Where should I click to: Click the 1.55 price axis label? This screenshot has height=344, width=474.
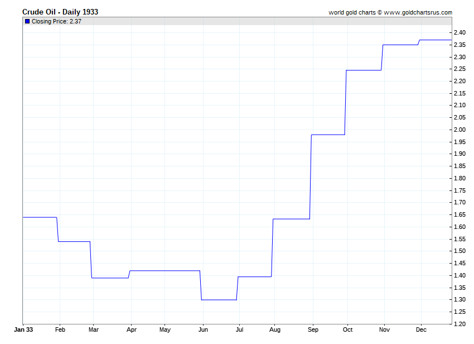click(x=460, y=239)
